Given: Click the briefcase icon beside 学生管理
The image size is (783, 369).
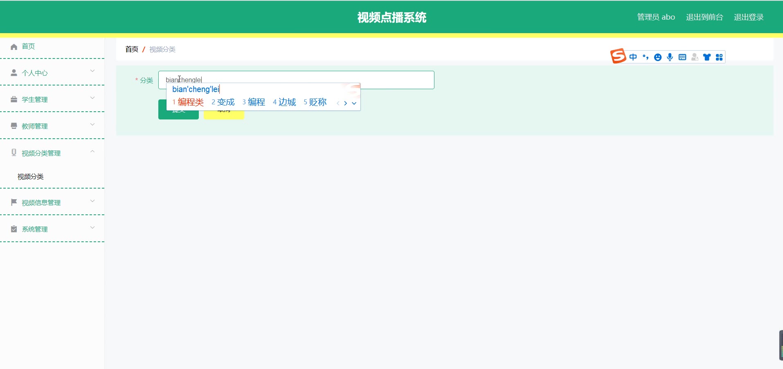Looking at the screenshot, I should tap(14, 99).
